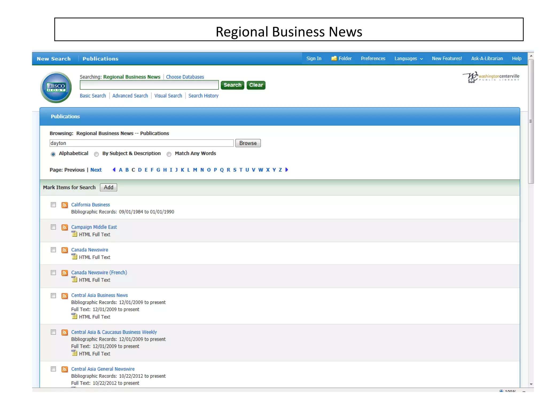Open Central Asia General Newswire link
Viewport: 547px width, 410px height.
pos(103,369)
